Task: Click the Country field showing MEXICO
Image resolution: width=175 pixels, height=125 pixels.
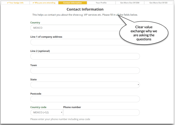Action: (x=75, y=28)
